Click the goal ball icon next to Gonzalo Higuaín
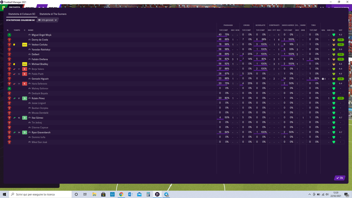This screenshot has width=352, height=198. click(322, 79)
